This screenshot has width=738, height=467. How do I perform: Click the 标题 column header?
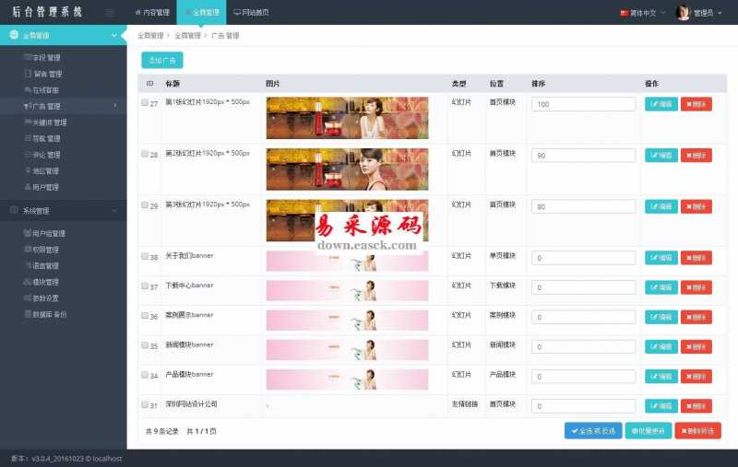click(173, 84)
